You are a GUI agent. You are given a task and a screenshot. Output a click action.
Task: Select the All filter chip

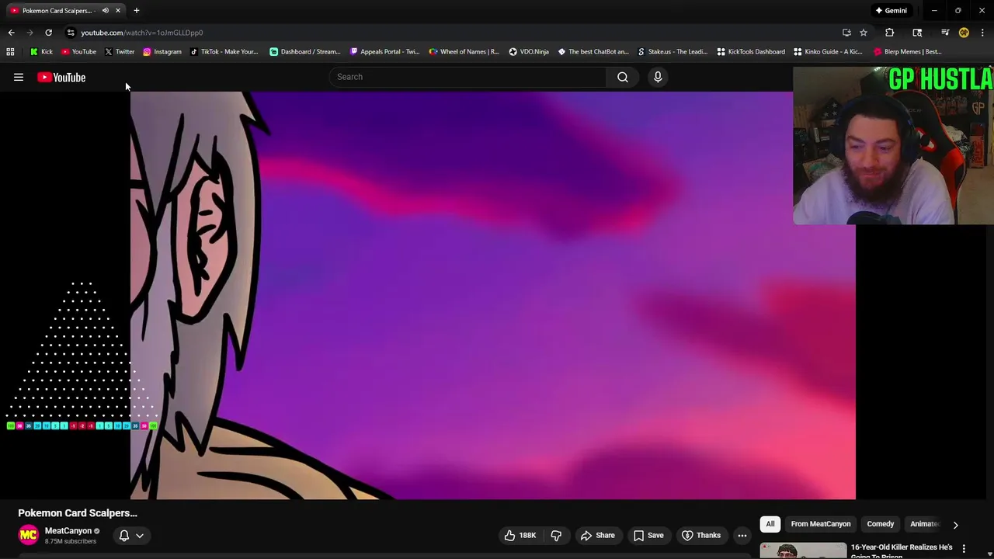tap(770, 524)
